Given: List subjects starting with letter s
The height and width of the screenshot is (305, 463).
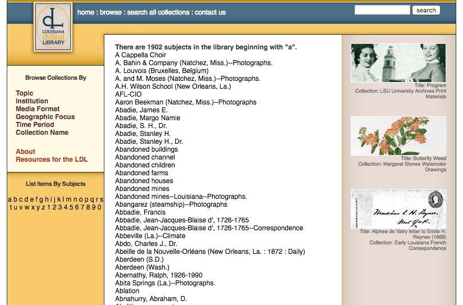Looking at the screenshot, I should (x=101, y=199).
